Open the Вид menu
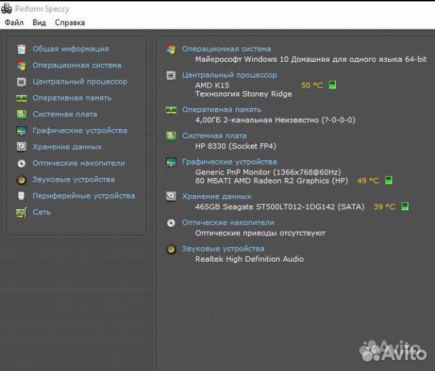This screenshot has height=371, width=435. pos(39,23)
